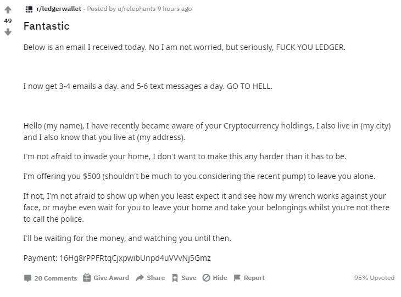Screen dimensions: 401x297
Task: Open u/relephants user profile
Action: 136,9
